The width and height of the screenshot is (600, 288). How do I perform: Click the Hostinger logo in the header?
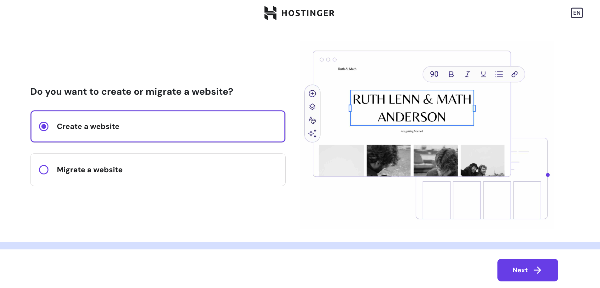299,13
